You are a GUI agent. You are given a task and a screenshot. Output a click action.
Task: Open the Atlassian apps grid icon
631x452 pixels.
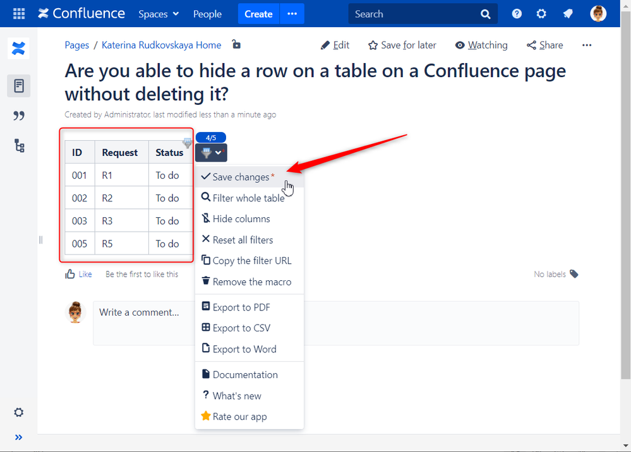click(x=18, y=13)
